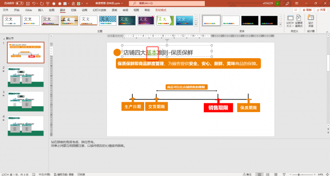Switch to the 形状格式 tab
The height and width of the screenshot is (176, 330).
click(x=161, y=10)
